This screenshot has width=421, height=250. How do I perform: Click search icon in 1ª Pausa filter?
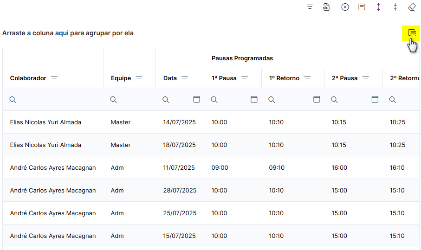[214, 100]
